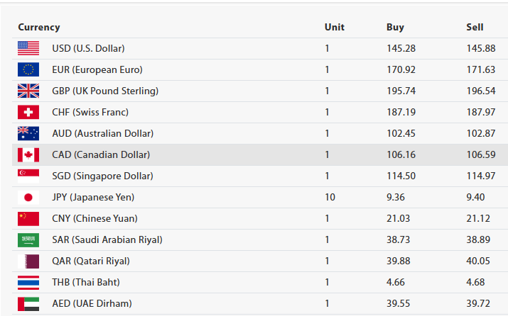Image resolution: width=508 pixels, height=316 pixels.
Task: Click the Qatar flag icon
Action: [x=28, y=261]
